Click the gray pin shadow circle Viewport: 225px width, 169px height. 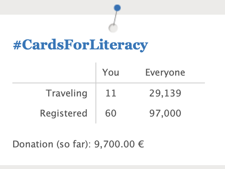tap(113, 28)
